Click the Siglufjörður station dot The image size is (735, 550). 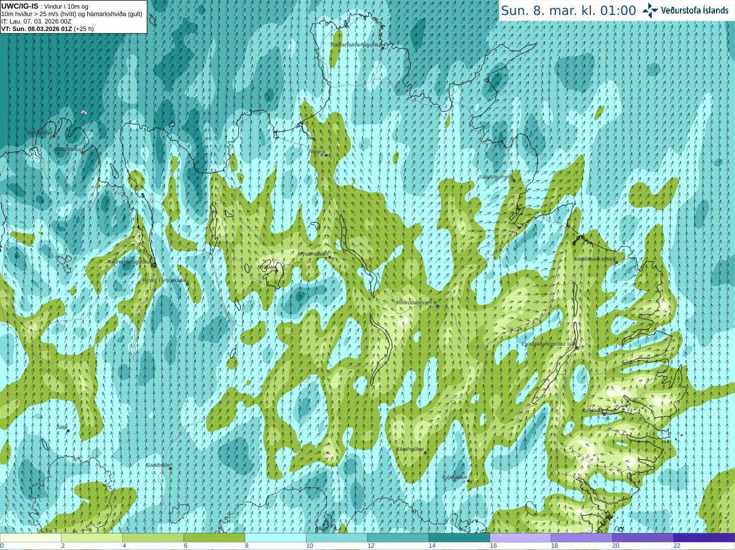(x=54, y=136)
